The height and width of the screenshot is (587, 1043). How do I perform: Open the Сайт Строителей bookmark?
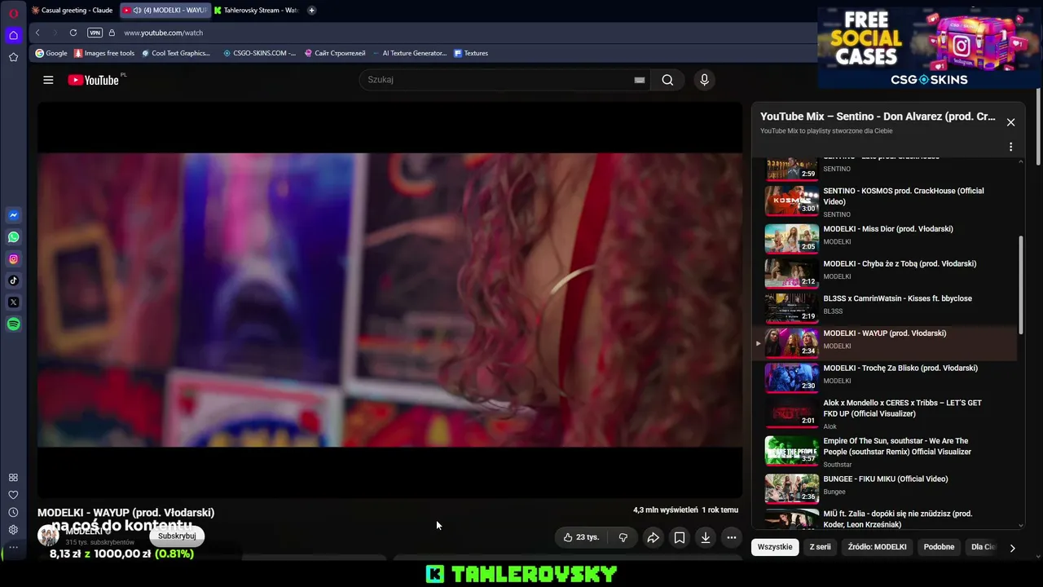click(335, 53)
